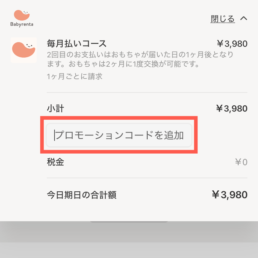The image size is (258, 258).
Task: Click the subtotal amount ¥3,980
Action: click(232, 108)
